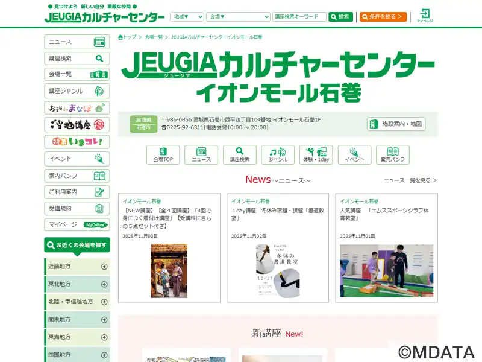Click the ジャンル music-note icon tile
Viewport: 482px width, 362px height.
click(278, 155)
